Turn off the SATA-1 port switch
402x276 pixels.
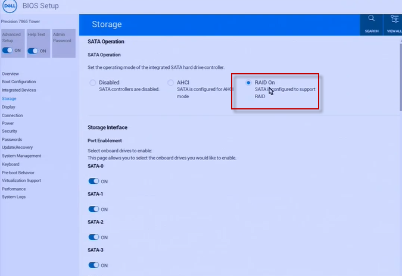pos(94,209)
